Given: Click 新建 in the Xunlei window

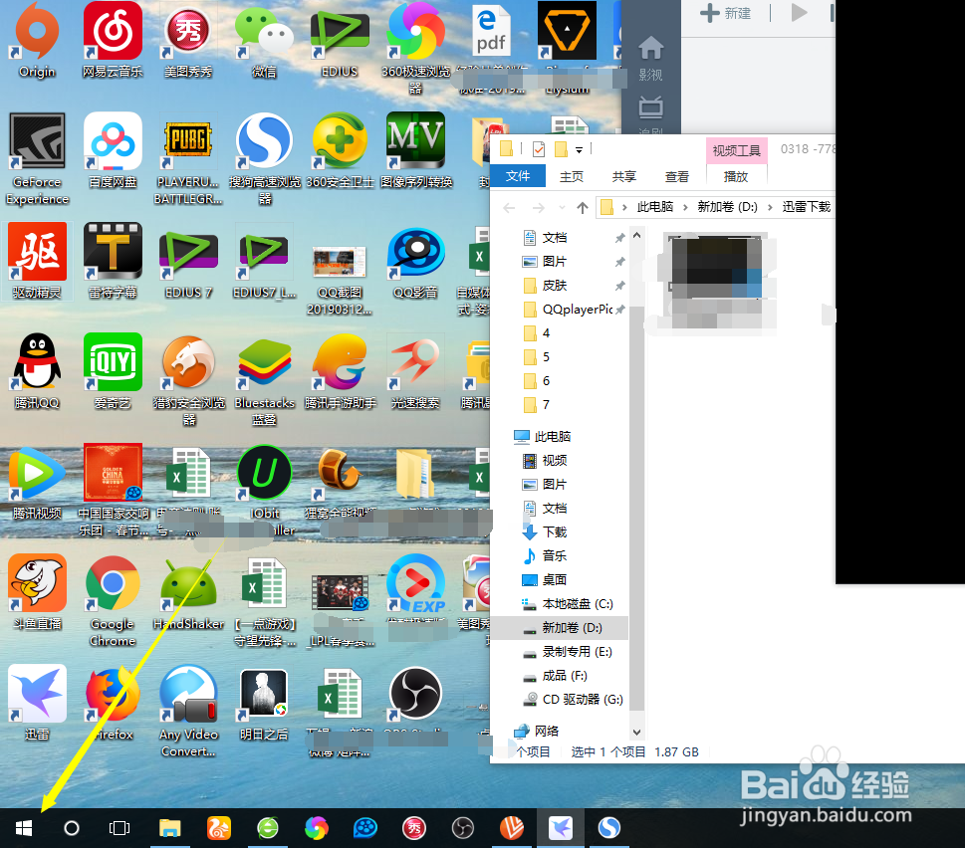Looking at the screenshot, I should (x=726, y=13).
